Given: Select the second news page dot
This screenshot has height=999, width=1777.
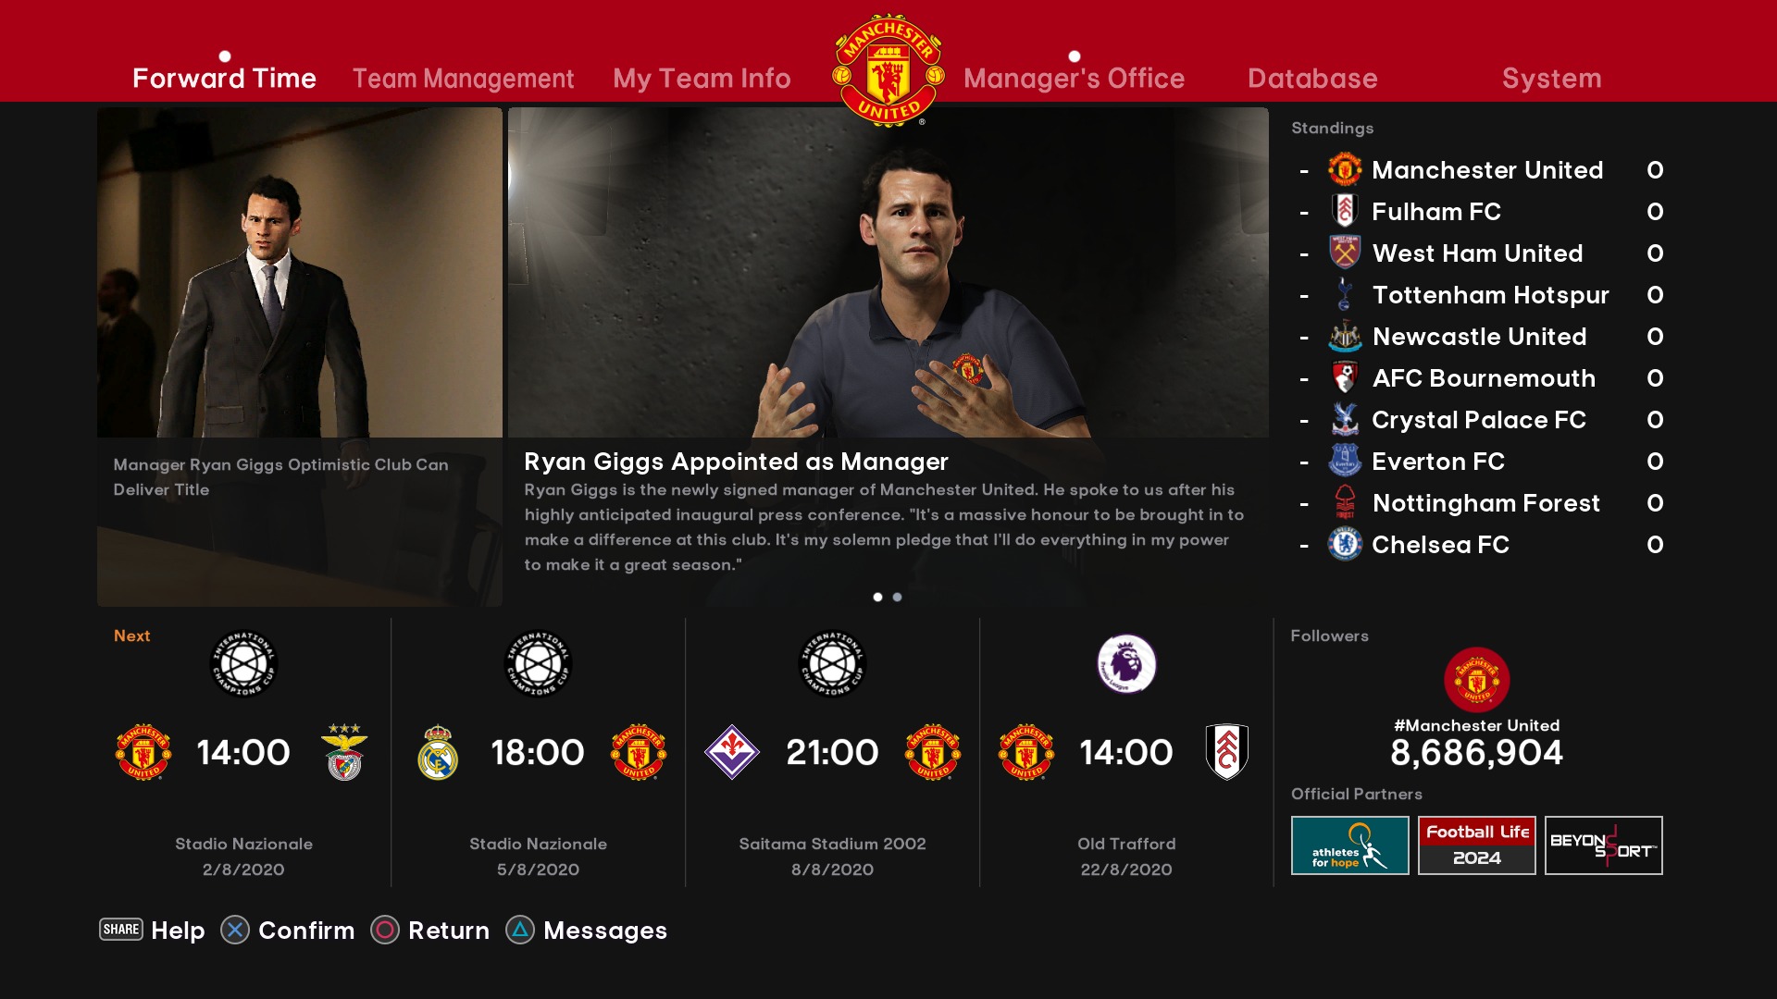Looking at the screenshot, I should pos(897,597).
